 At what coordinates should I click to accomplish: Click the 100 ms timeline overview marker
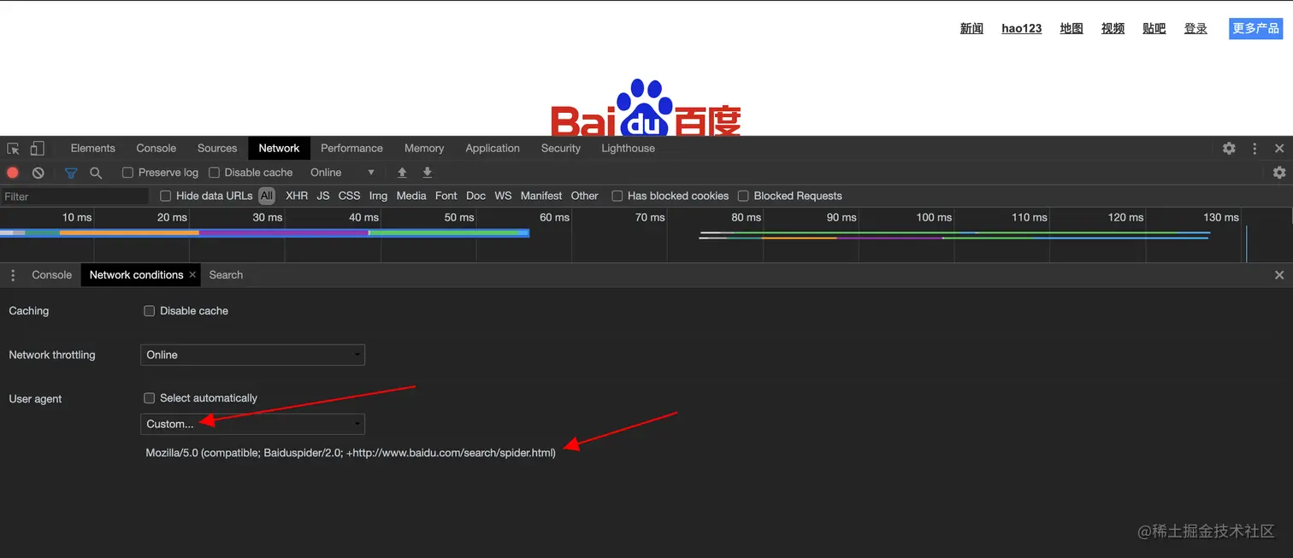(934, 217)
